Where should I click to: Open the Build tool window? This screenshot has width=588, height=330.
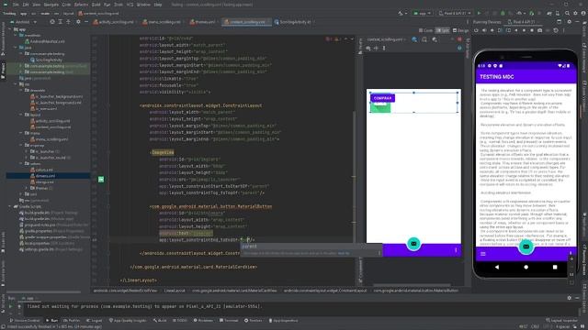click(x=160, y=320)
